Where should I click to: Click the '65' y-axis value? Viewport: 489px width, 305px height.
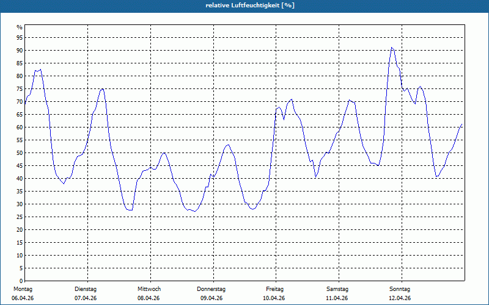pos(20,115)
